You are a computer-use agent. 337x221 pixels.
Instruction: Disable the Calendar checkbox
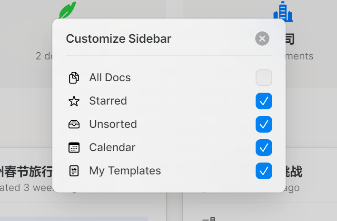point(264,147)
